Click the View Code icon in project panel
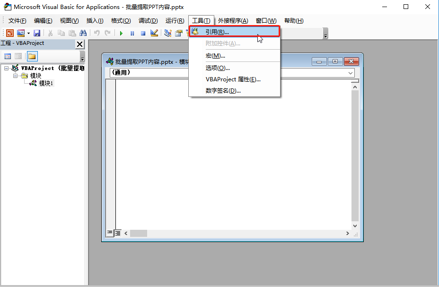439x287 pixels. click(8, 57)
